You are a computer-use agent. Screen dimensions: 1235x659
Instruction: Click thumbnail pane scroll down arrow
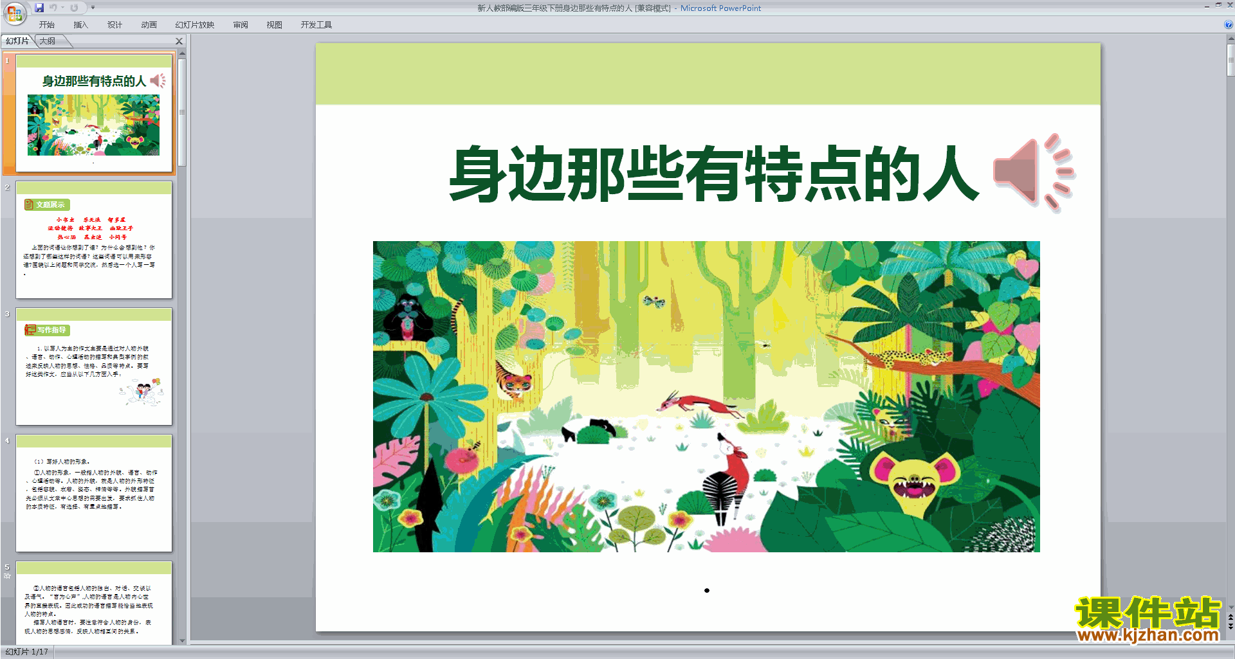click(x=182, y=640)
